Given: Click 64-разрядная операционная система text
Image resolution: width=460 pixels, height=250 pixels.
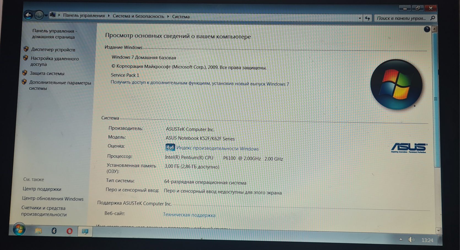Looking at the screenshot, I should (x=205, y=182).
